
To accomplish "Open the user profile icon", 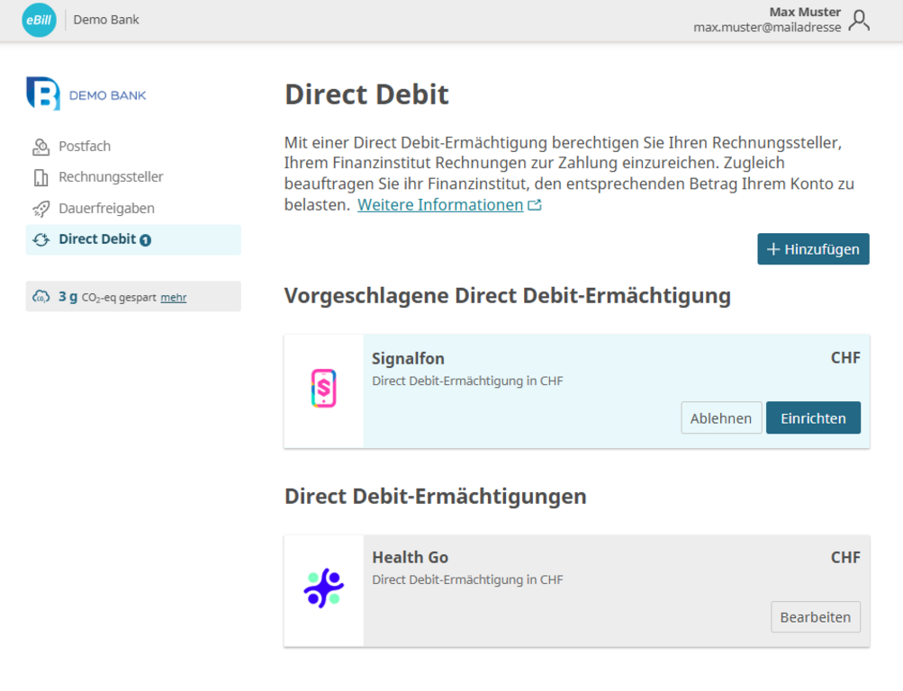I will 859,20.
